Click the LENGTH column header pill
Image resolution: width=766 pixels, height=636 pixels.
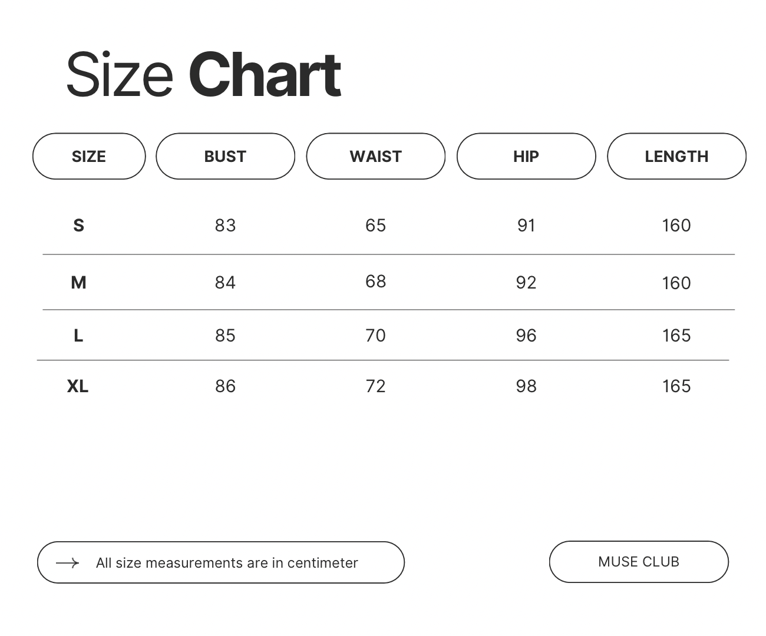tap(676, 156)
